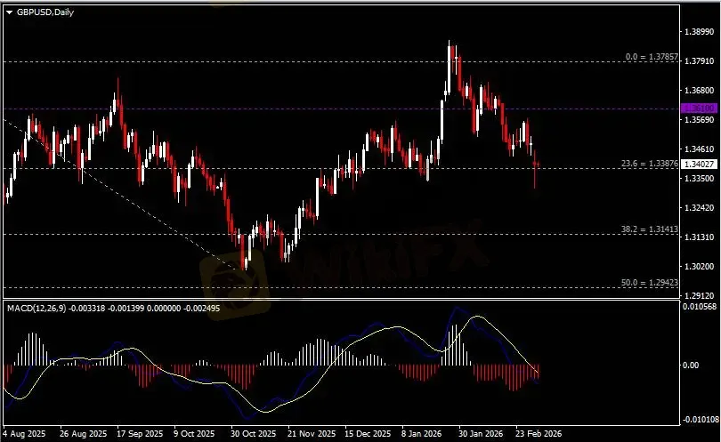The image size is (721, 442).
Task: Click price scale value 1.34610
Action: click(x=699, y=149)
